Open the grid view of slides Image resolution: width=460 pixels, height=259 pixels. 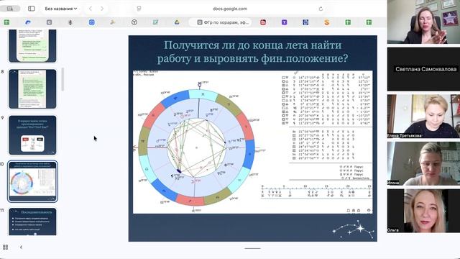coord(6,247)
